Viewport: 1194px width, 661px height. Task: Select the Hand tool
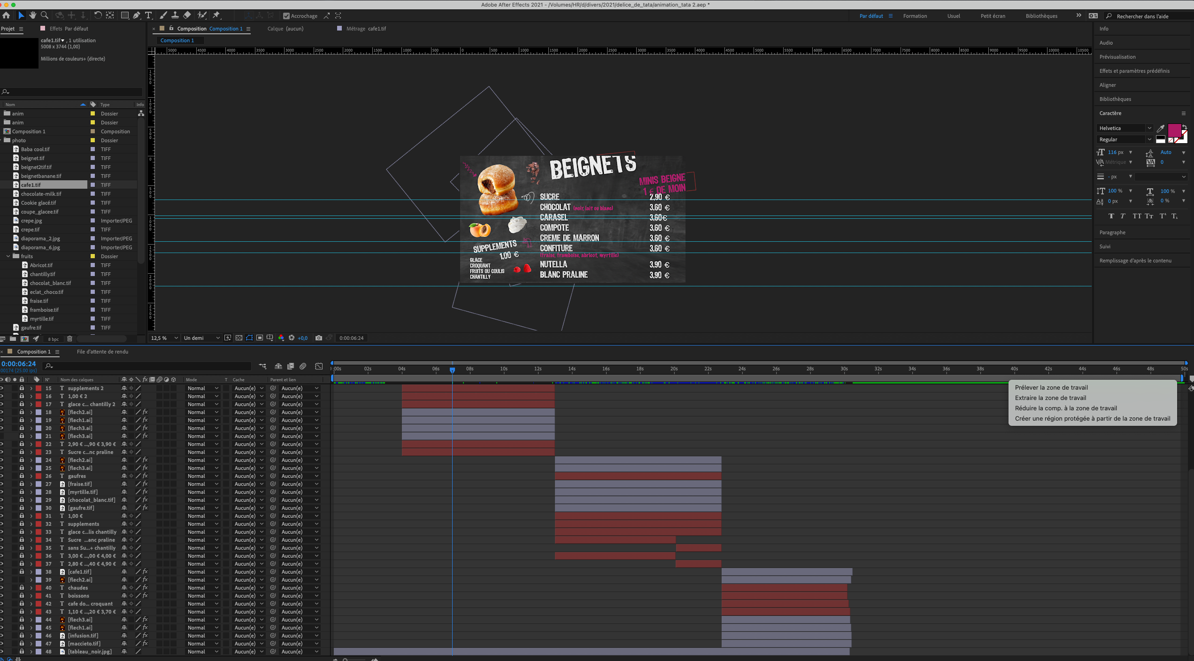click(x=32, y=15)
